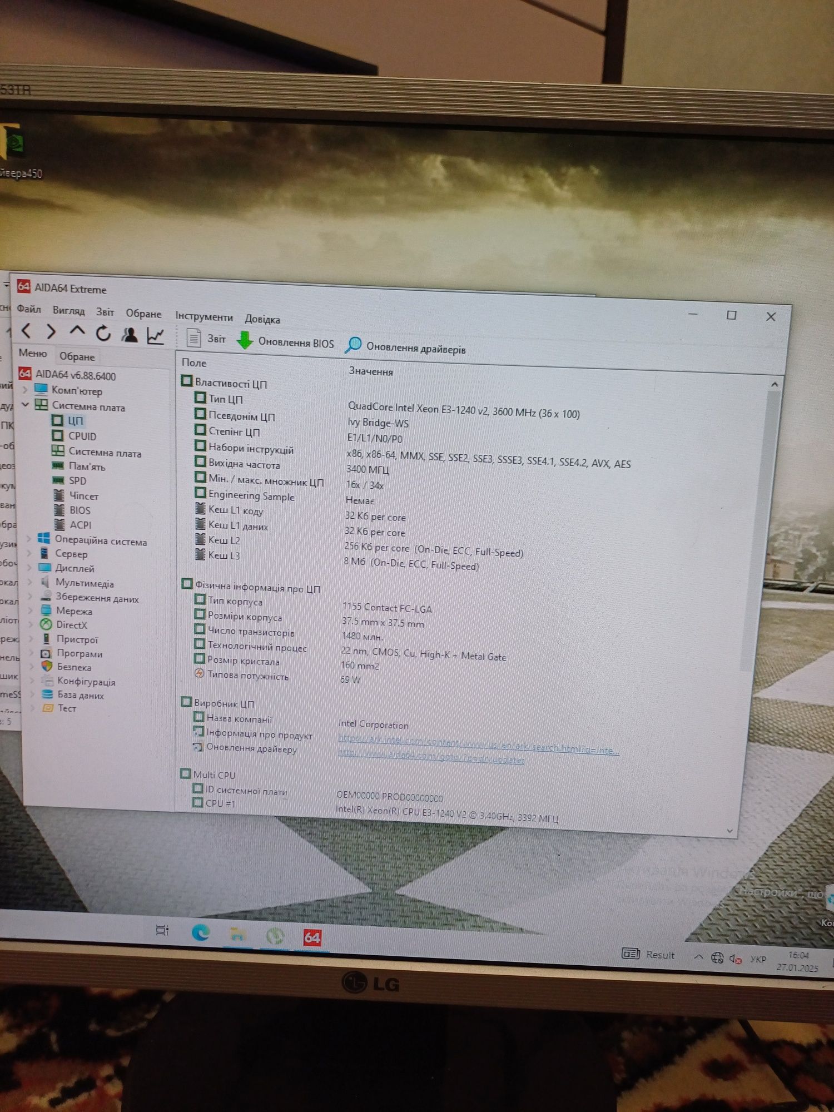Click the scroll down arrow of the list
The width and height of the screenshot is (834, 1112).
point(730,831)
